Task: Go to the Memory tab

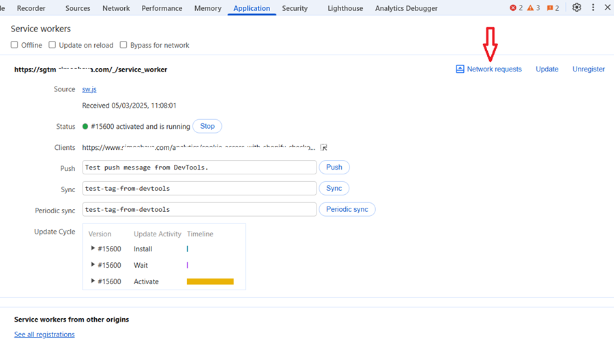Action: (x=207, y=8)
